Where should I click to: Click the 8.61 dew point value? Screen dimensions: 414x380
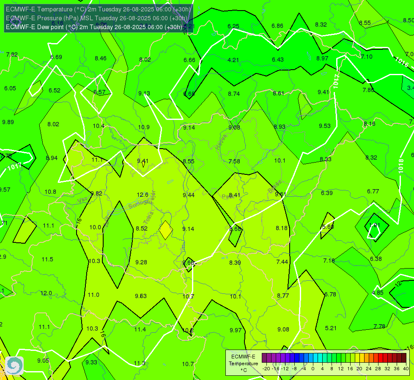point(278,93)
